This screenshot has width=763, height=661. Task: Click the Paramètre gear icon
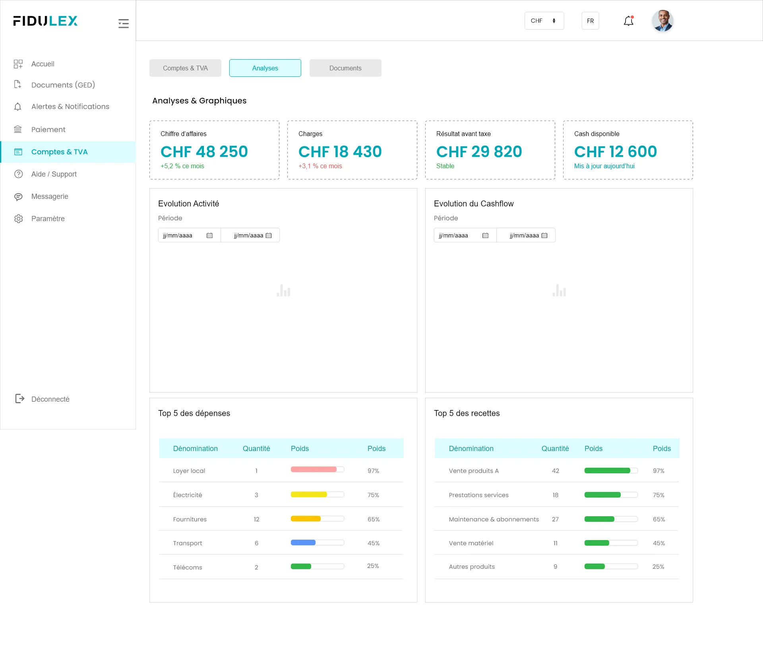pyautogui.click(x=18, y=219)
